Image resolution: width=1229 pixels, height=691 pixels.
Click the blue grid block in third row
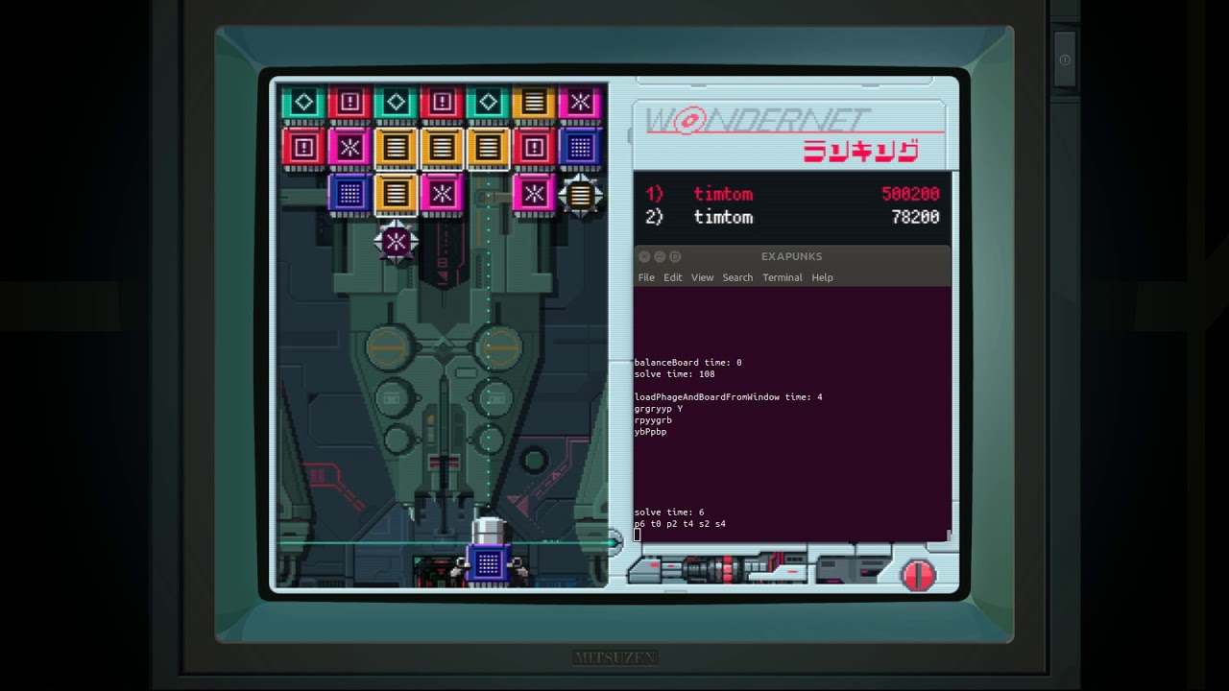point(349,194)
